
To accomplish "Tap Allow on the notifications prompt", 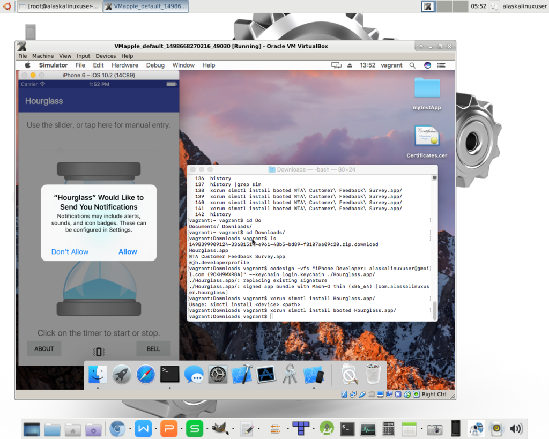I will pos(128,252).
